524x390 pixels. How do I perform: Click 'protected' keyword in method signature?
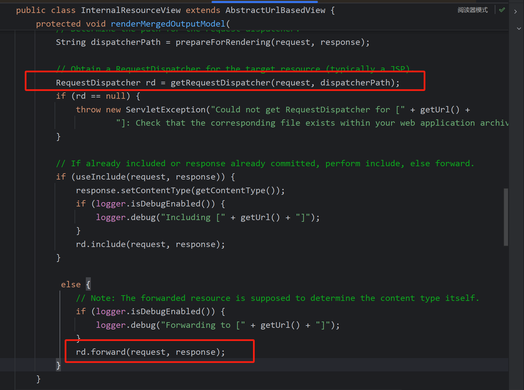tap(58, 24)
